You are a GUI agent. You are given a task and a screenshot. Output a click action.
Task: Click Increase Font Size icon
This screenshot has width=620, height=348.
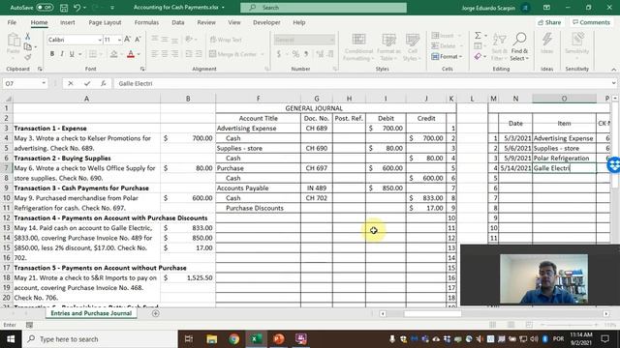127,39
